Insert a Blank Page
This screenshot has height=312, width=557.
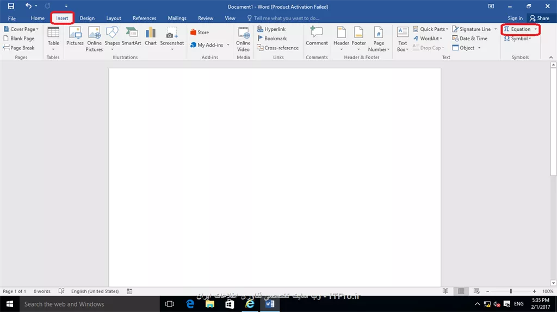click(19, 39)
